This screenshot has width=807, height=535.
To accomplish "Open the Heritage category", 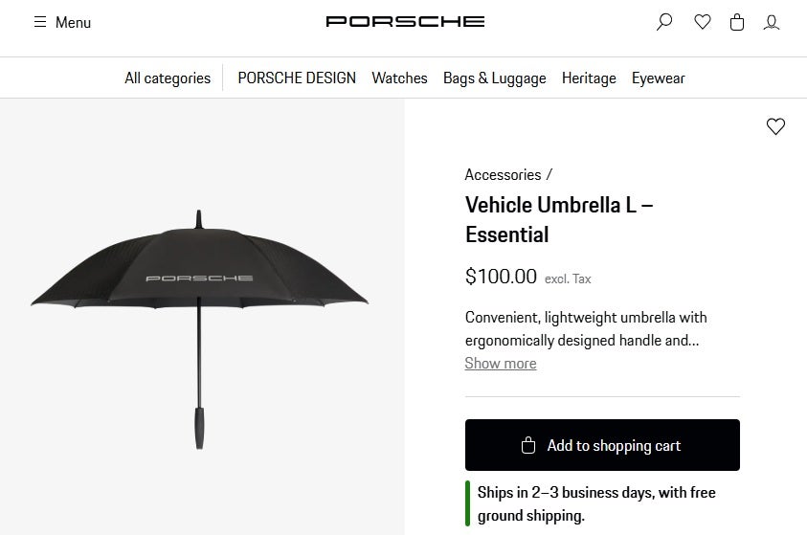I will (589, 78).
